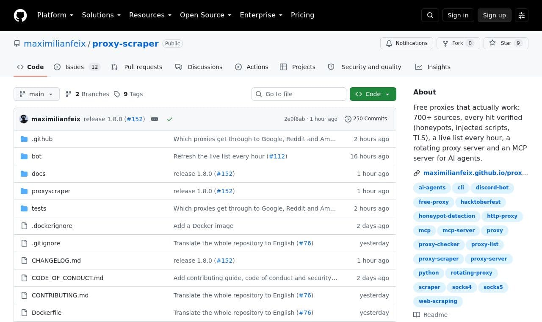Click the Go to file search field
Image resolution: width=542 pixels, height=322 pixels.
(299, 94)
